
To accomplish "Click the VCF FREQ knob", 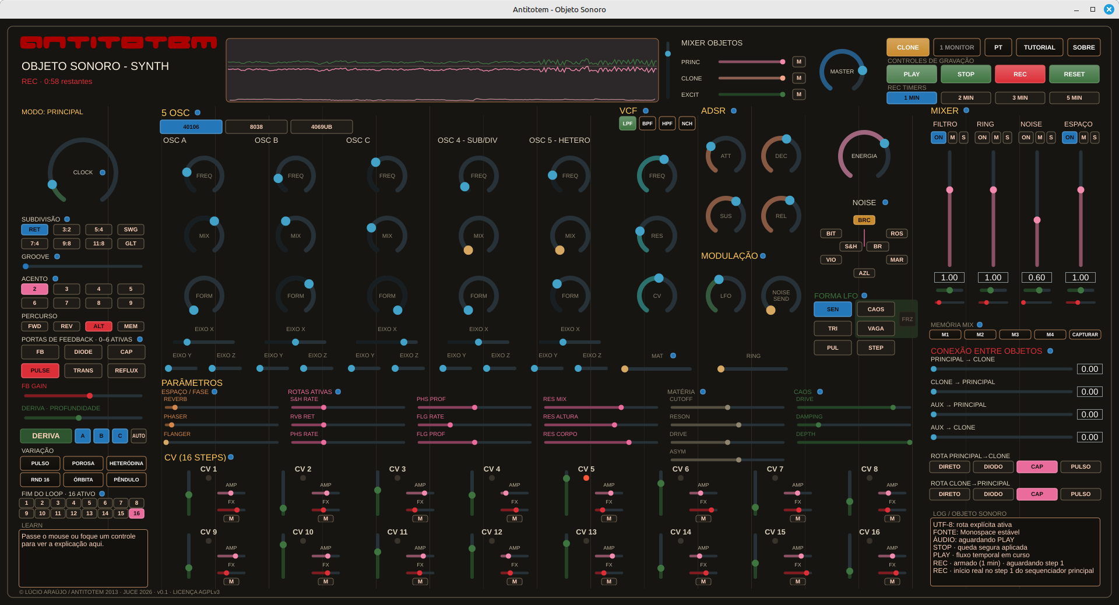I will point(657,175).
